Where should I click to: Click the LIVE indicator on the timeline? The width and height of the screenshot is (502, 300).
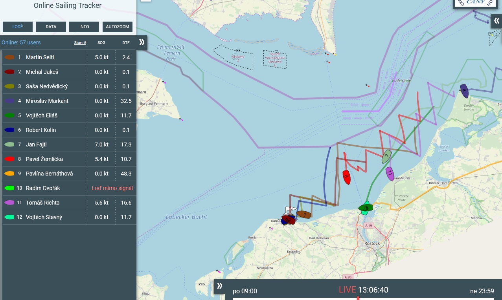347,290
